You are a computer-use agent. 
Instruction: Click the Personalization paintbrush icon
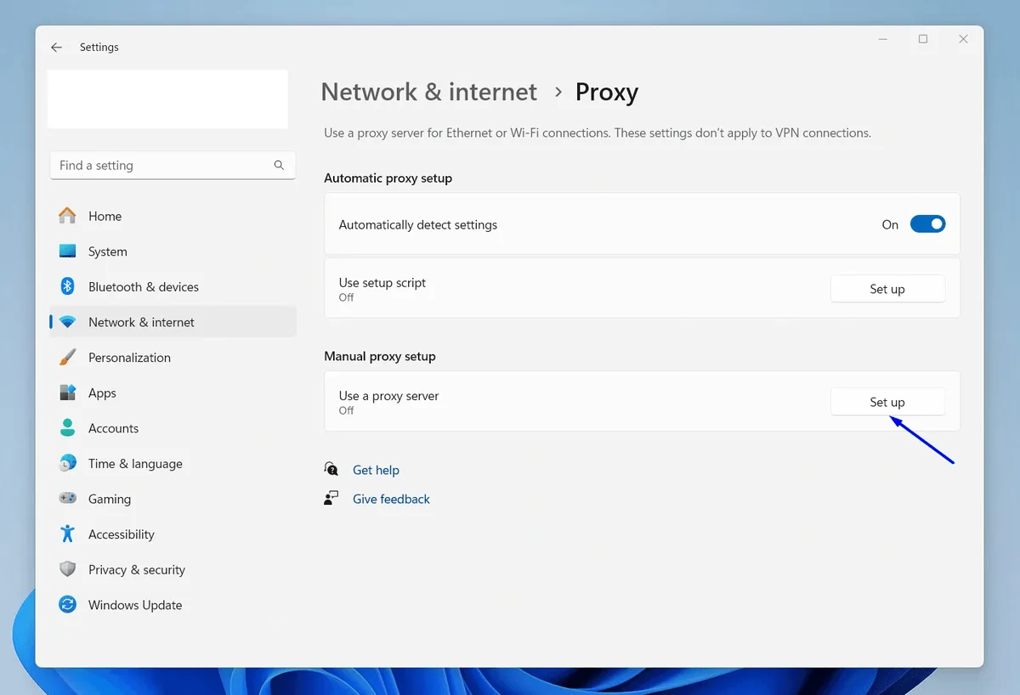[67, 358]
